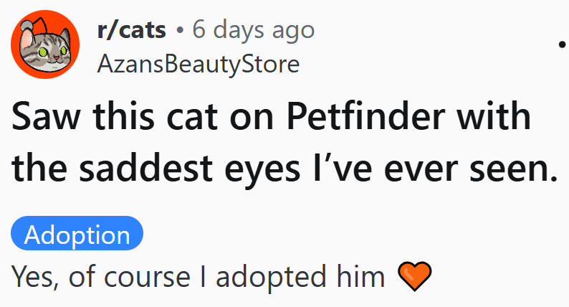Click the r/cats cat avatar icon
Screen dimensions: 569x307
click(44, 44)
